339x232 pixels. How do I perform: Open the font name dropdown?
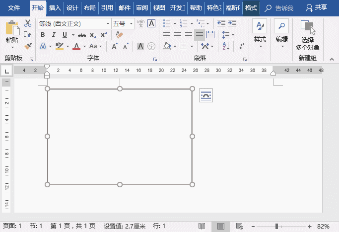(108, 23)
